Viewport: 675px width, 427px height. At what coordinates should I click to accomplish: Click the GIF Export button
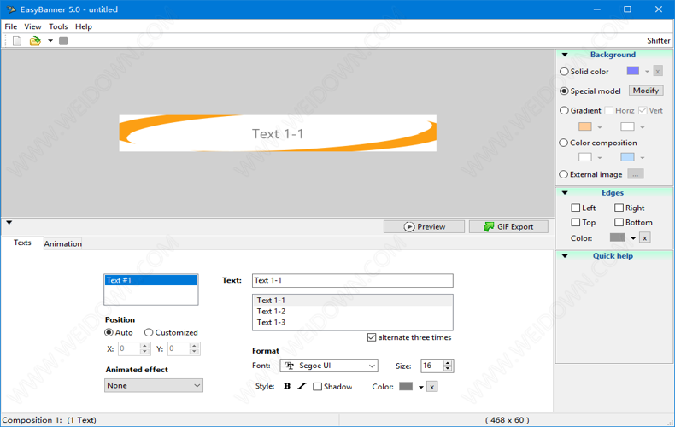(508, 227)
